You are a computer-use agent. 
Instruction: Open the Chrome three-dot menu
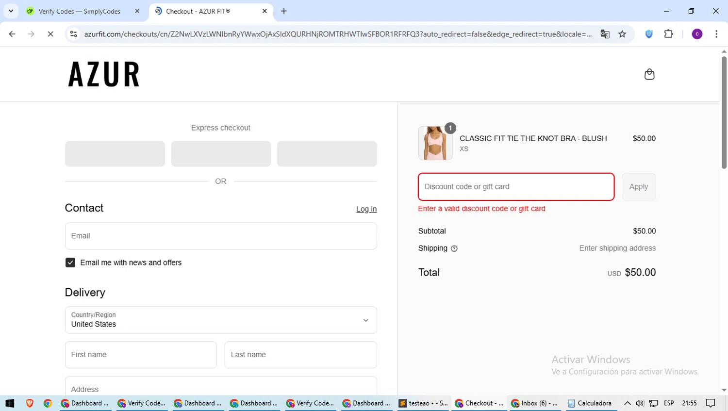point(716,34)
